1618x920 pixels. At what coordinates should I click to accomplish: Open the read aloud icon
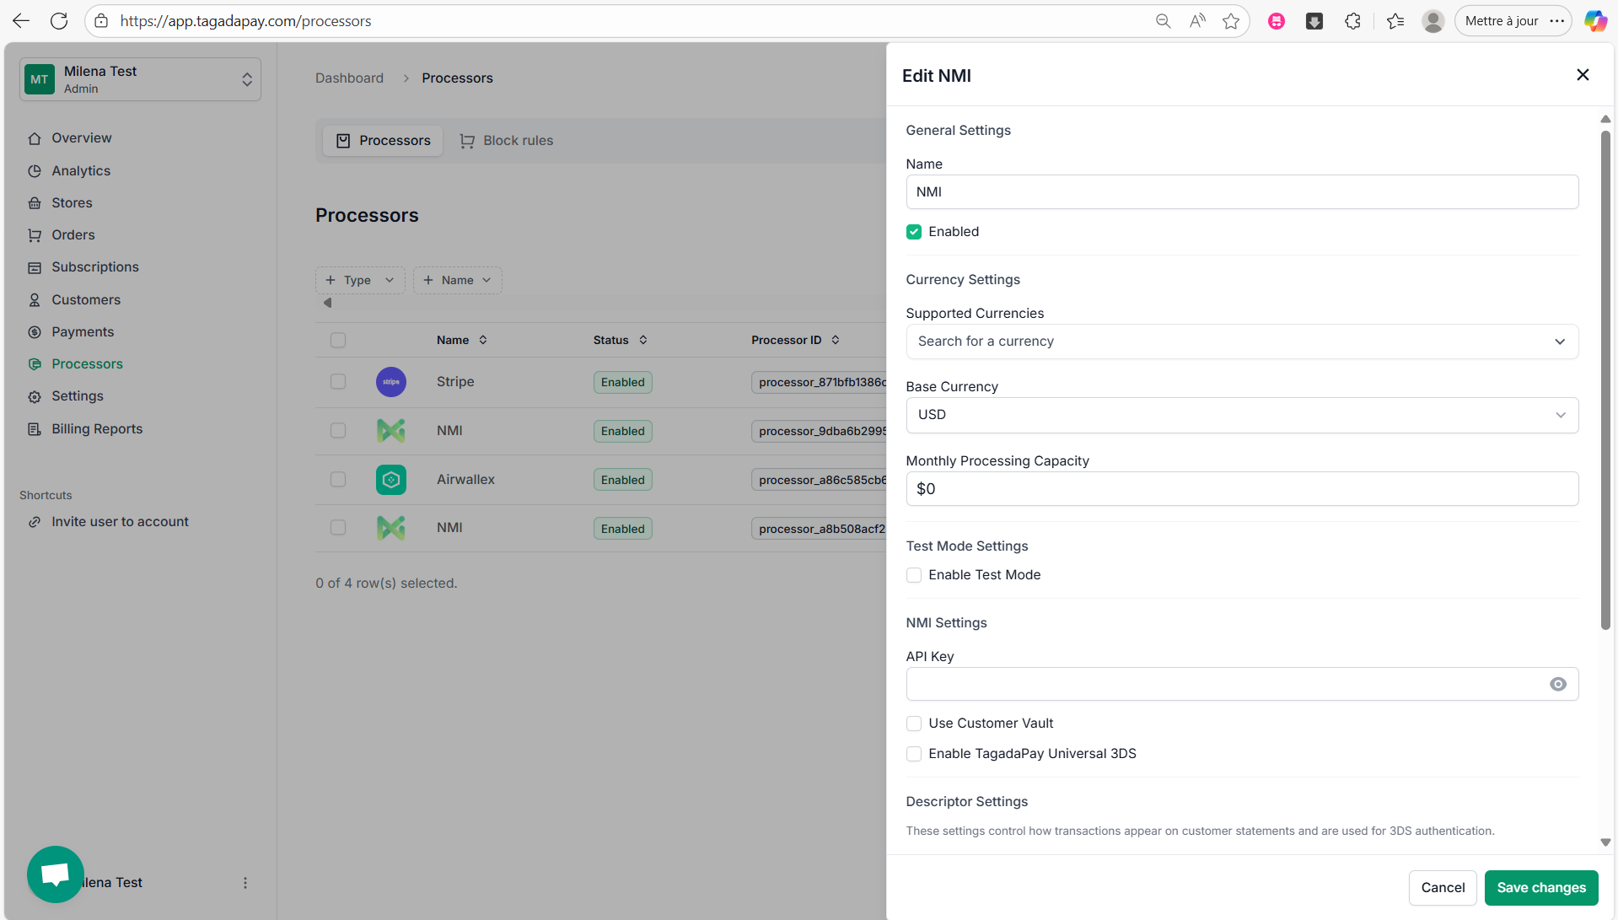1197,21
